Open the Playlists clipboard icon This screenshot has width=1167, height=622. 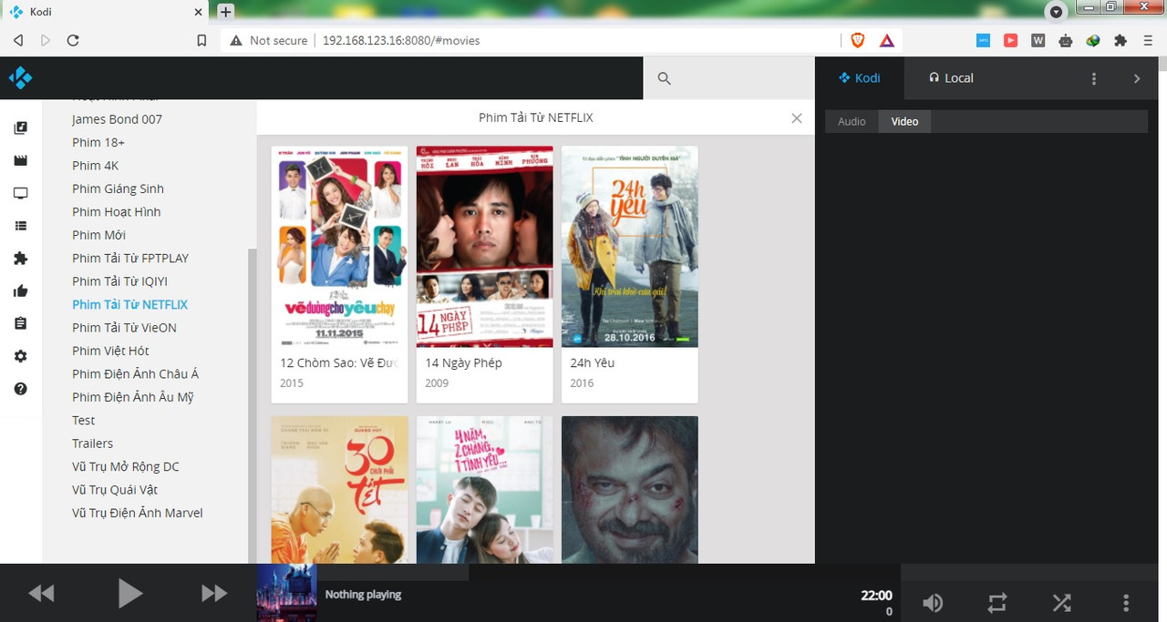pyautogui.click(x=20, y=323)
